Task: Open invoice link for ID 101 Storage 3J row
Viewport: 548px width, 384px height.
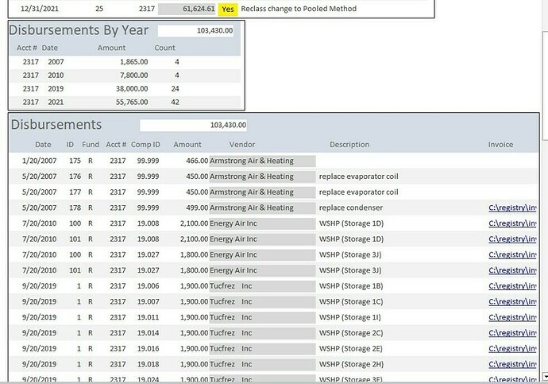Action: click(512, 270)
